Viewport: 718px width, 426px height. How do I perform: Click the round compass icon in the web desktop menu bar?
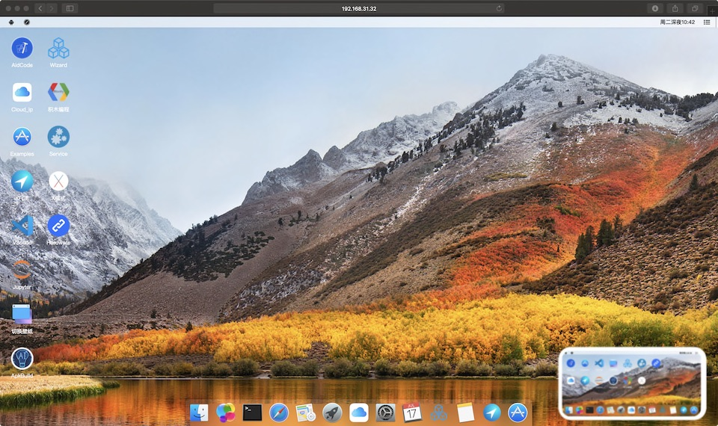click(x=27, y=22)
